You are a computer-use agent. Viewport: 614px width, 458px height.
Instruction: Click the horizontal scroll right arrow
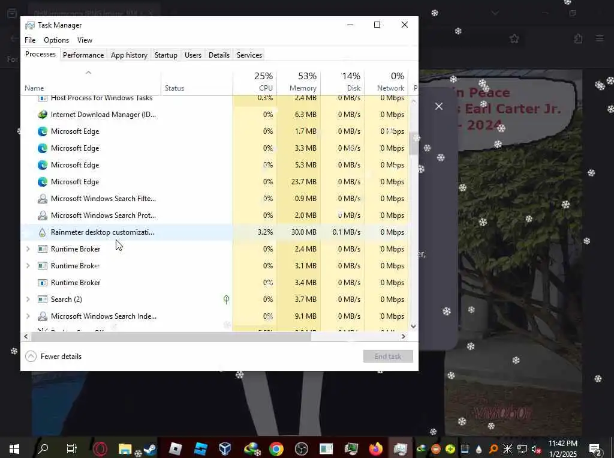(404, 336)
